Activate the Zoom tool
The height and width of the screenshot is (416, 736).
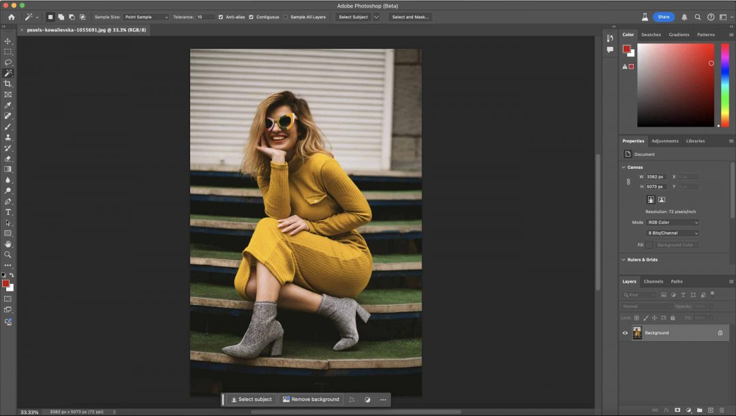pos(8,255)
